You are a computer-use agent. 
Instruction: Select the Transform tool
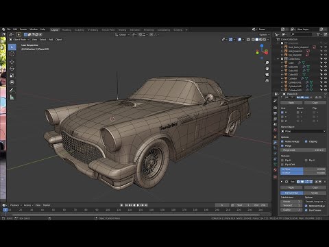tap(12, 82)
